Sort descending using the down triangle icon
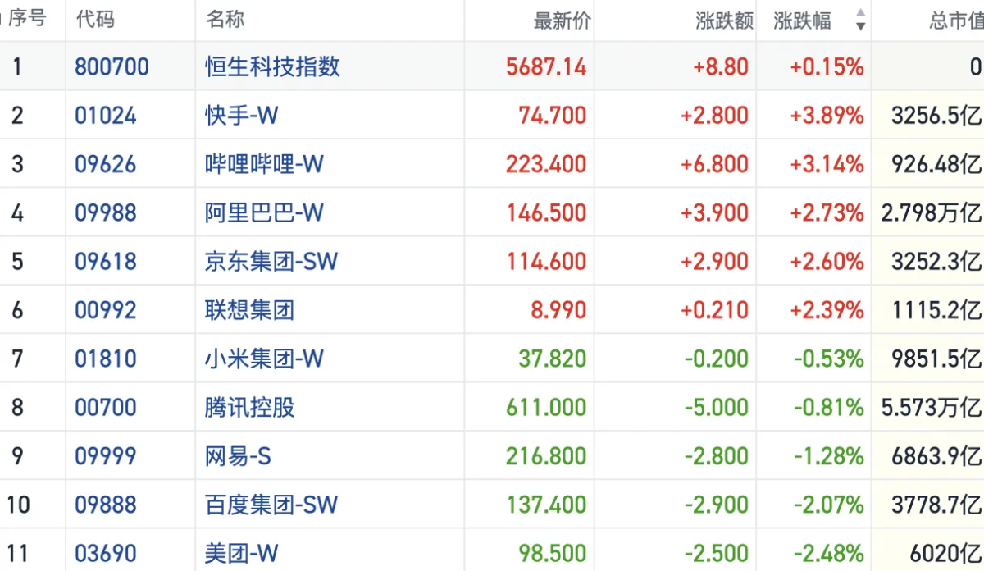984x571 pixels. [x=859, y=25]
